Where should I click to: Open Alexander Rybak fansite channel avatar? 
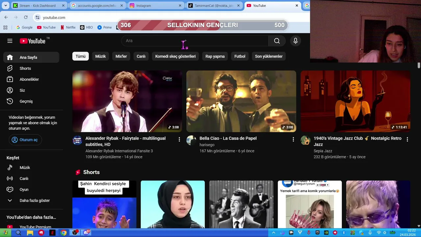point(77,140)
